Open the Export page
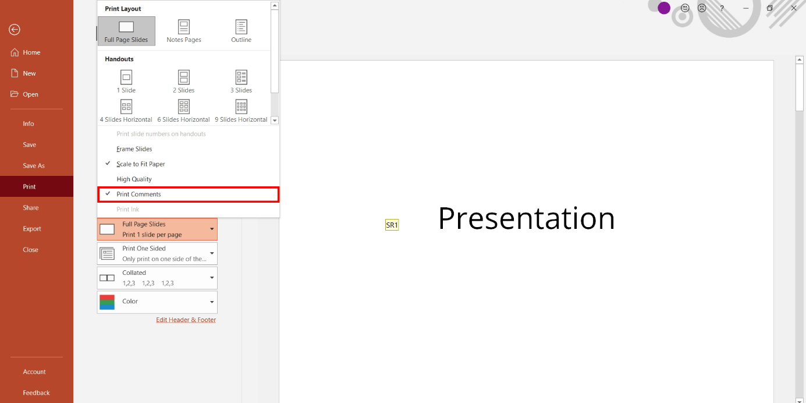Viewport: 806px width, 403px height. [x=37, y=228]
